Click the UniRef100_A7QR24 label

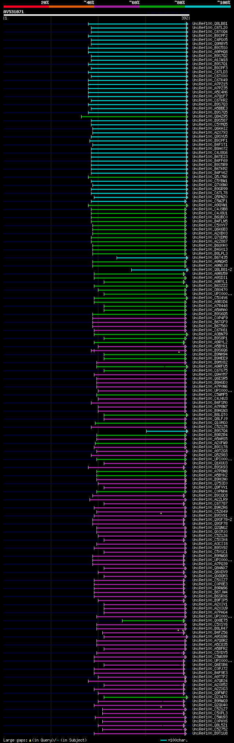pyautogui.click(x=210, y=681)
